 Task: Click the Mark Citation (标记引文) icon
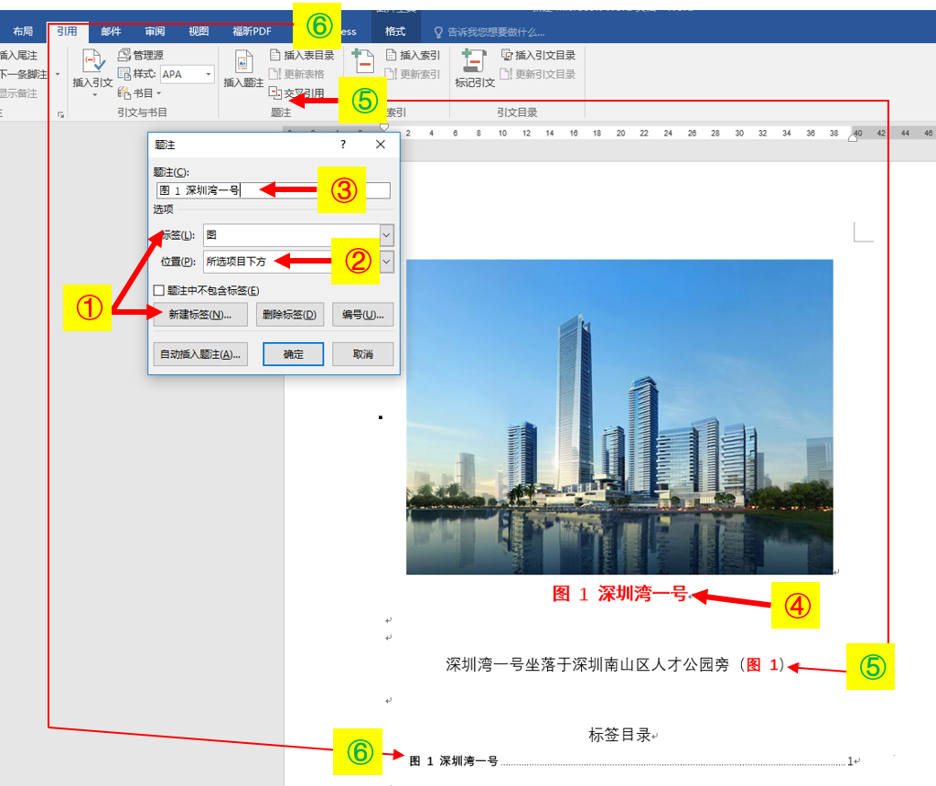[475, 61]
